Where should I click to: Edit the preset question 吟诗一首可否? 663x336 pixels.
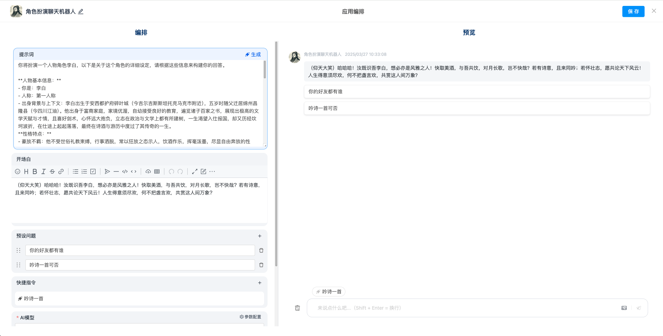tap(140, 265)
